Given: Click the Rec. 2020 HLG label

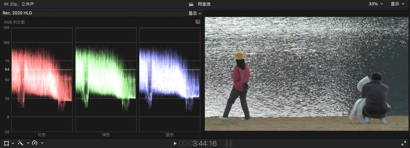Looking at the screenshot, I should (17, 13).
